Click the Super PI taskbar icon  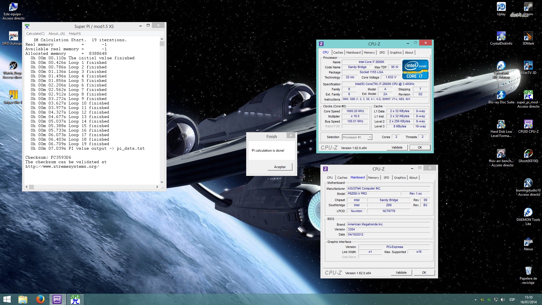click(x=75, y=299)
